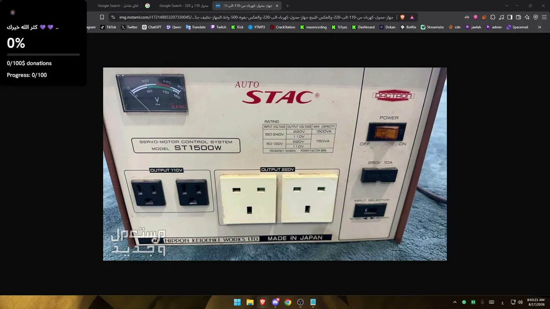
Task: Click the Brave Shields lion icon
Action: [x=403, y=17]
